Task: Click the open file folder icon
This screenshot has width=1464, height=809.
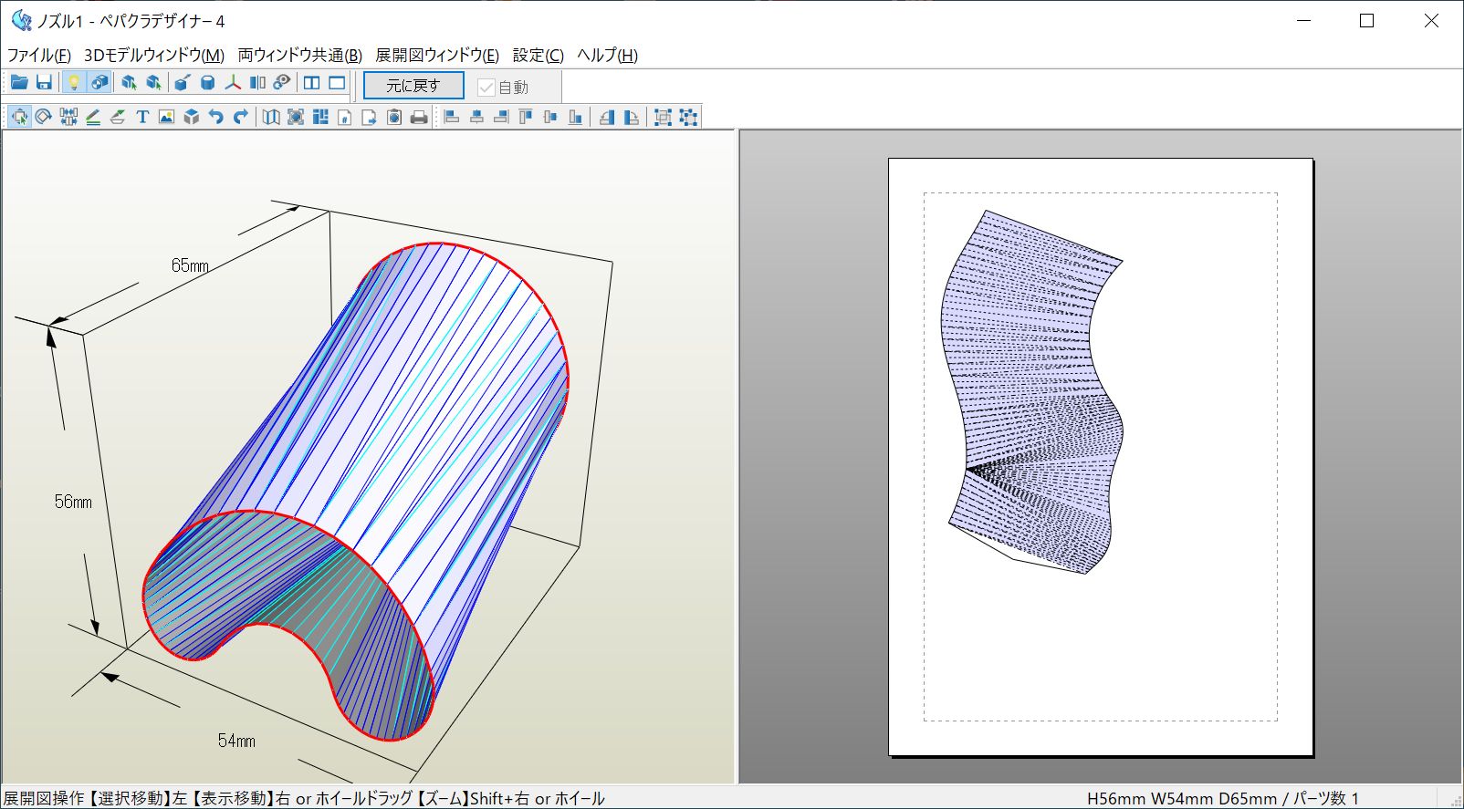Action: point(19,83)
